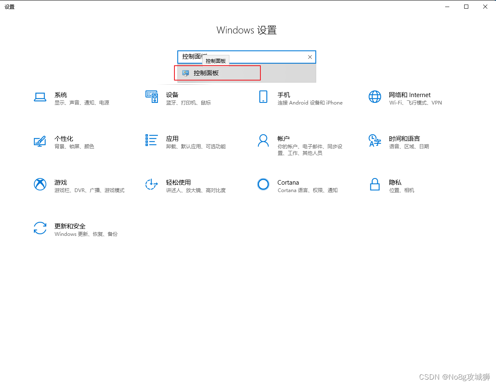The image size is (496, 385).
Task: Open 游戏 settings title
Action: click(61, 183)
